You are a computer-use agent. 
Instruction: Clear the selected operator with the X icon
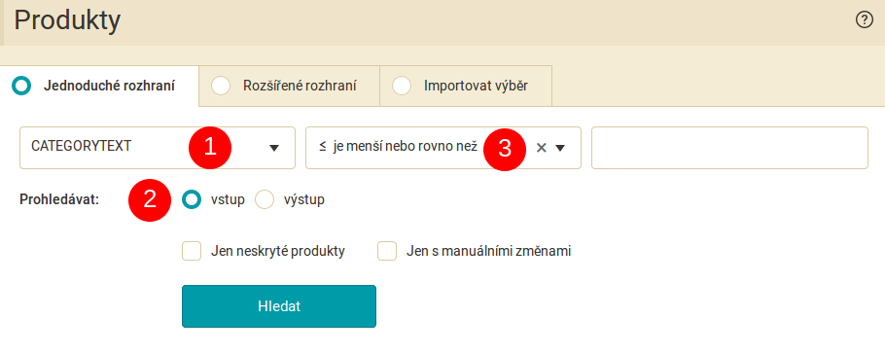click(542, 148)
